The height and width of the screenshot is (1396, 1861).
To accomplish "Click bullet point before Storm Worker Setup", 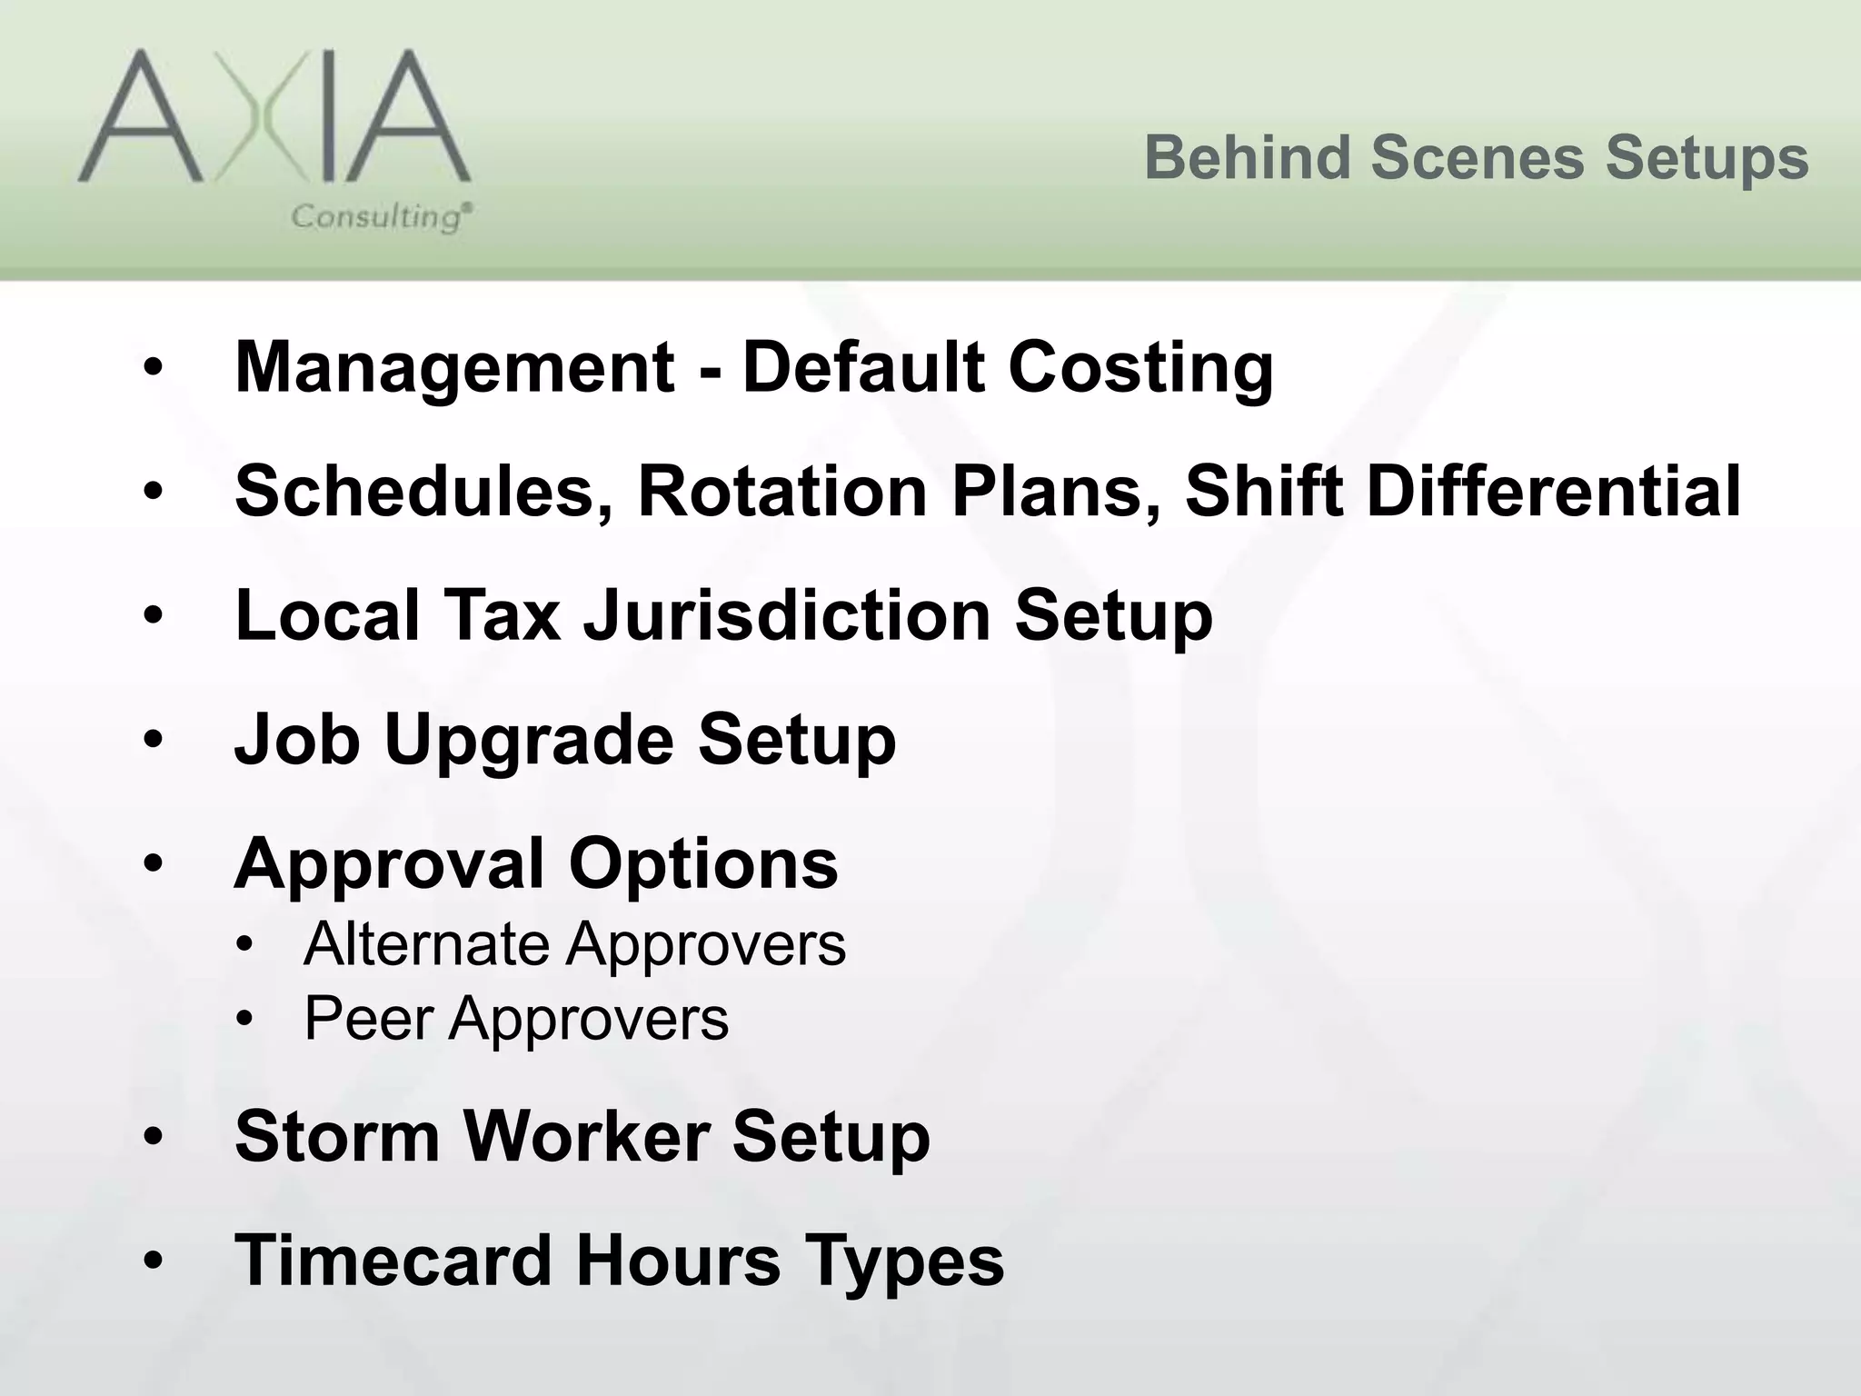I will click(153, 1136).
